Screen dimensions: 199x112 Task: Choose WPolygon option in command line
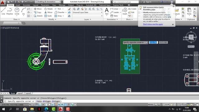pos(47,101)
